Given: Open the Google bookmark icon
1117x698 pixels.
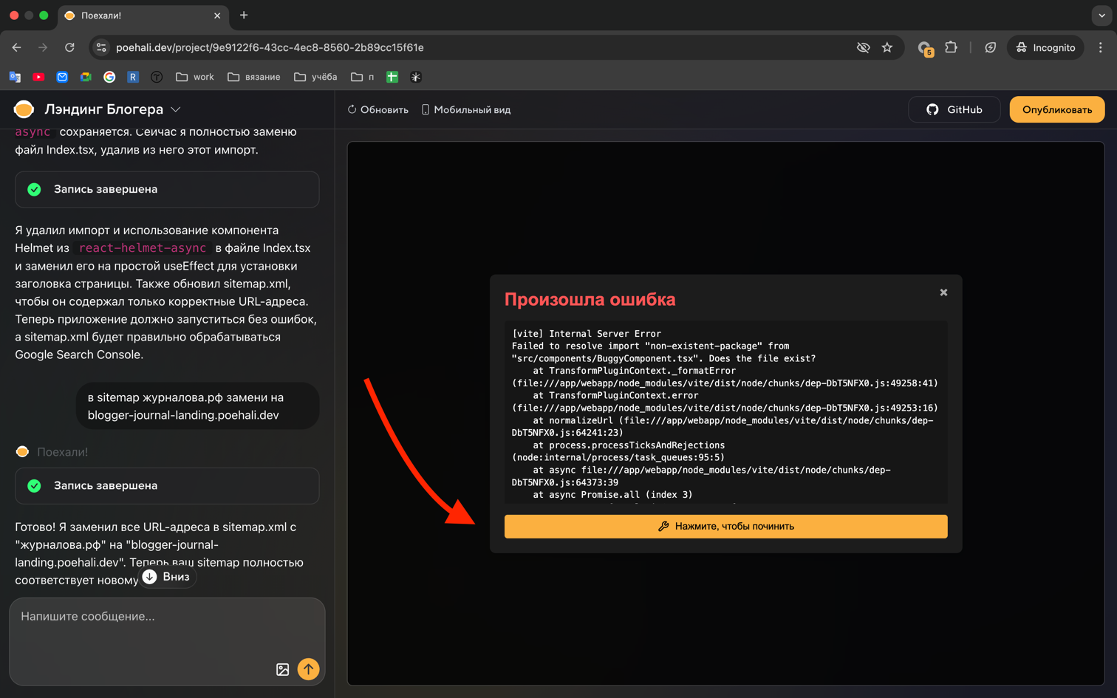Looking at the screenshot, I should 109,77.
